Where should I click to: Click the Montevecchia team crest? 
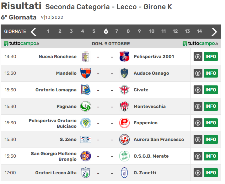click(124, 106)
